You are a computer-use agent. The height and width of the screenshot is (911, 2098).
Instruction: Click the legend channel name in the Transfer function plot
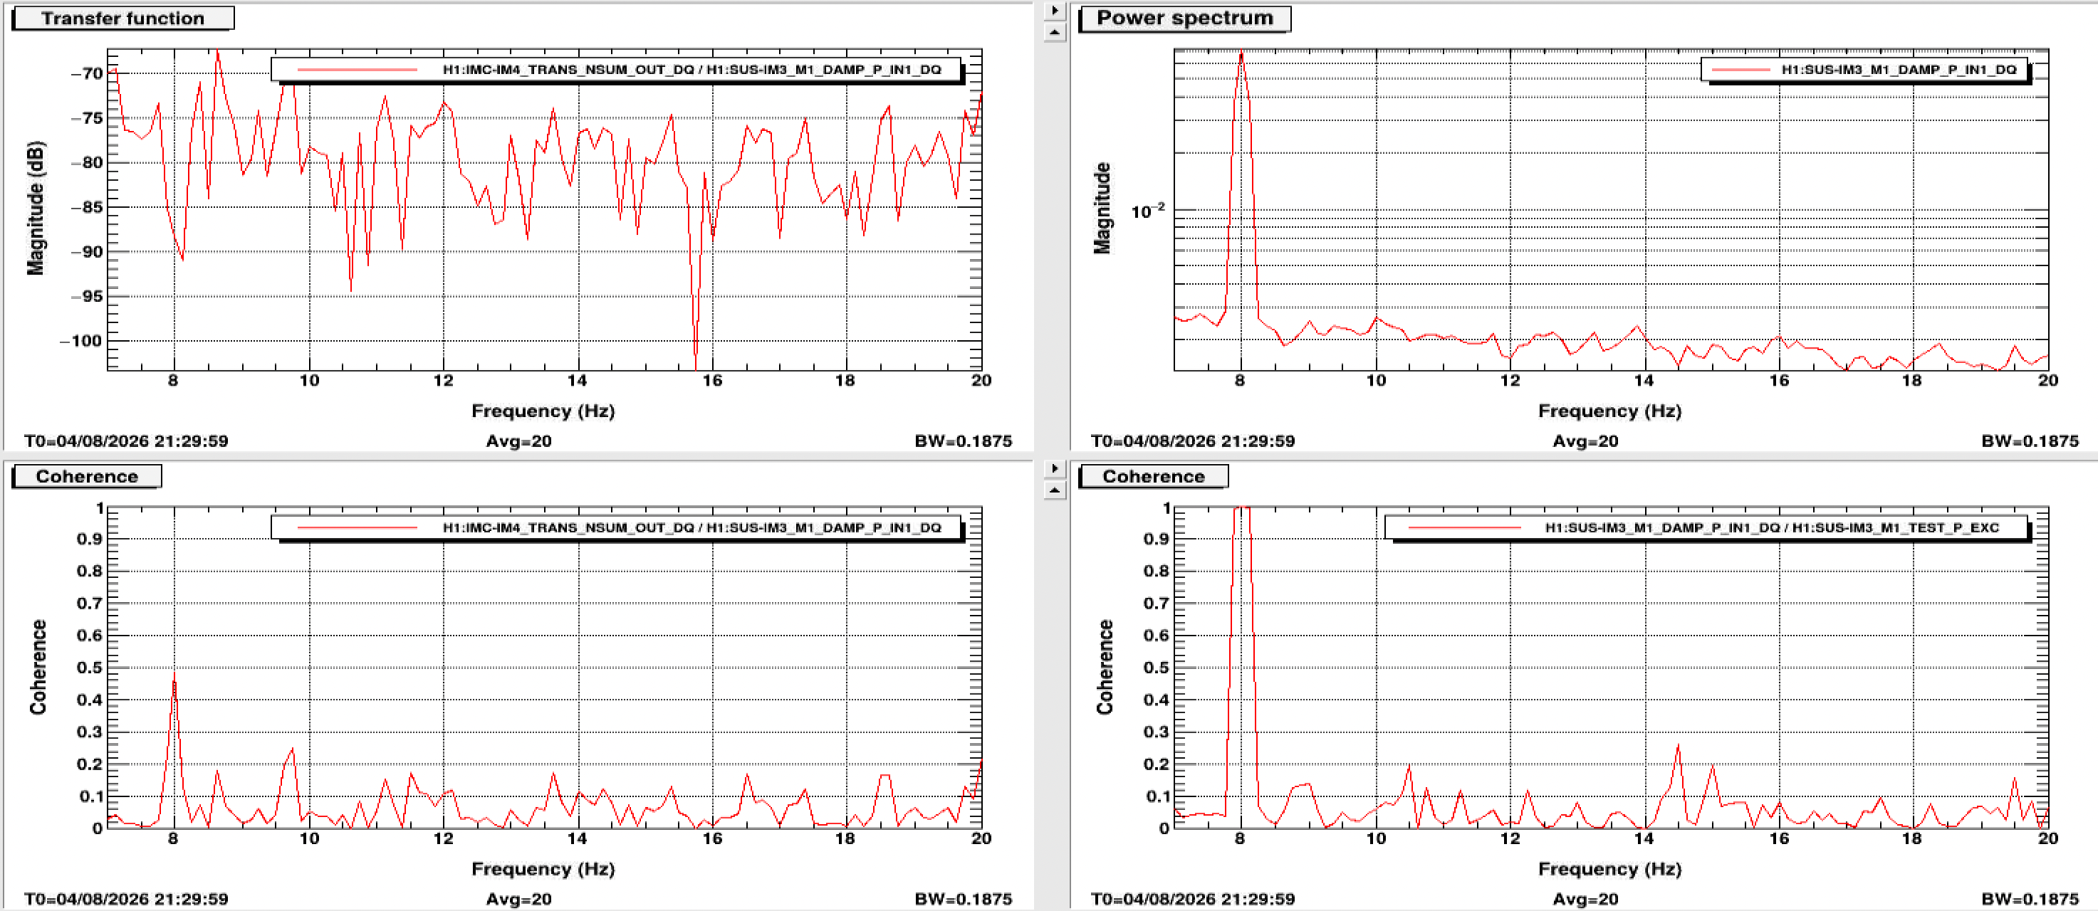point(691,70)
